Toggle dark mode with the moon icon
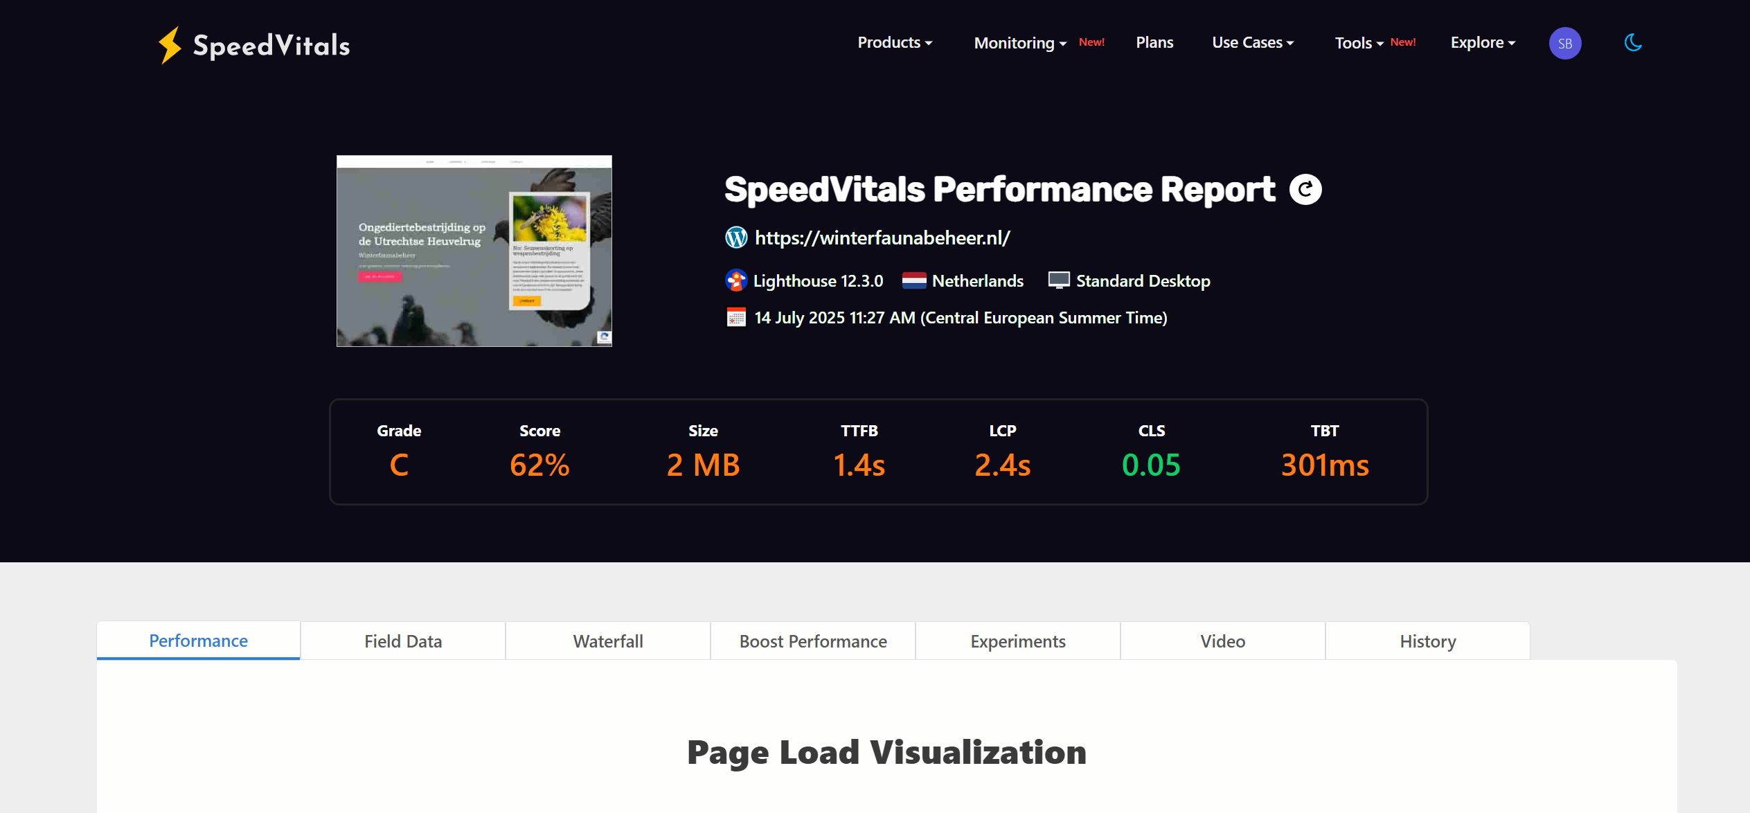The width and height of the screenshot is (1750, 813). (x=1633, y=43)
